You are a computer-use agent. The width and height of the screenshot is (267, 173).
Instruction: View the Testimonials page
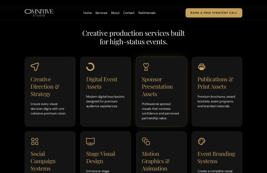147,13
